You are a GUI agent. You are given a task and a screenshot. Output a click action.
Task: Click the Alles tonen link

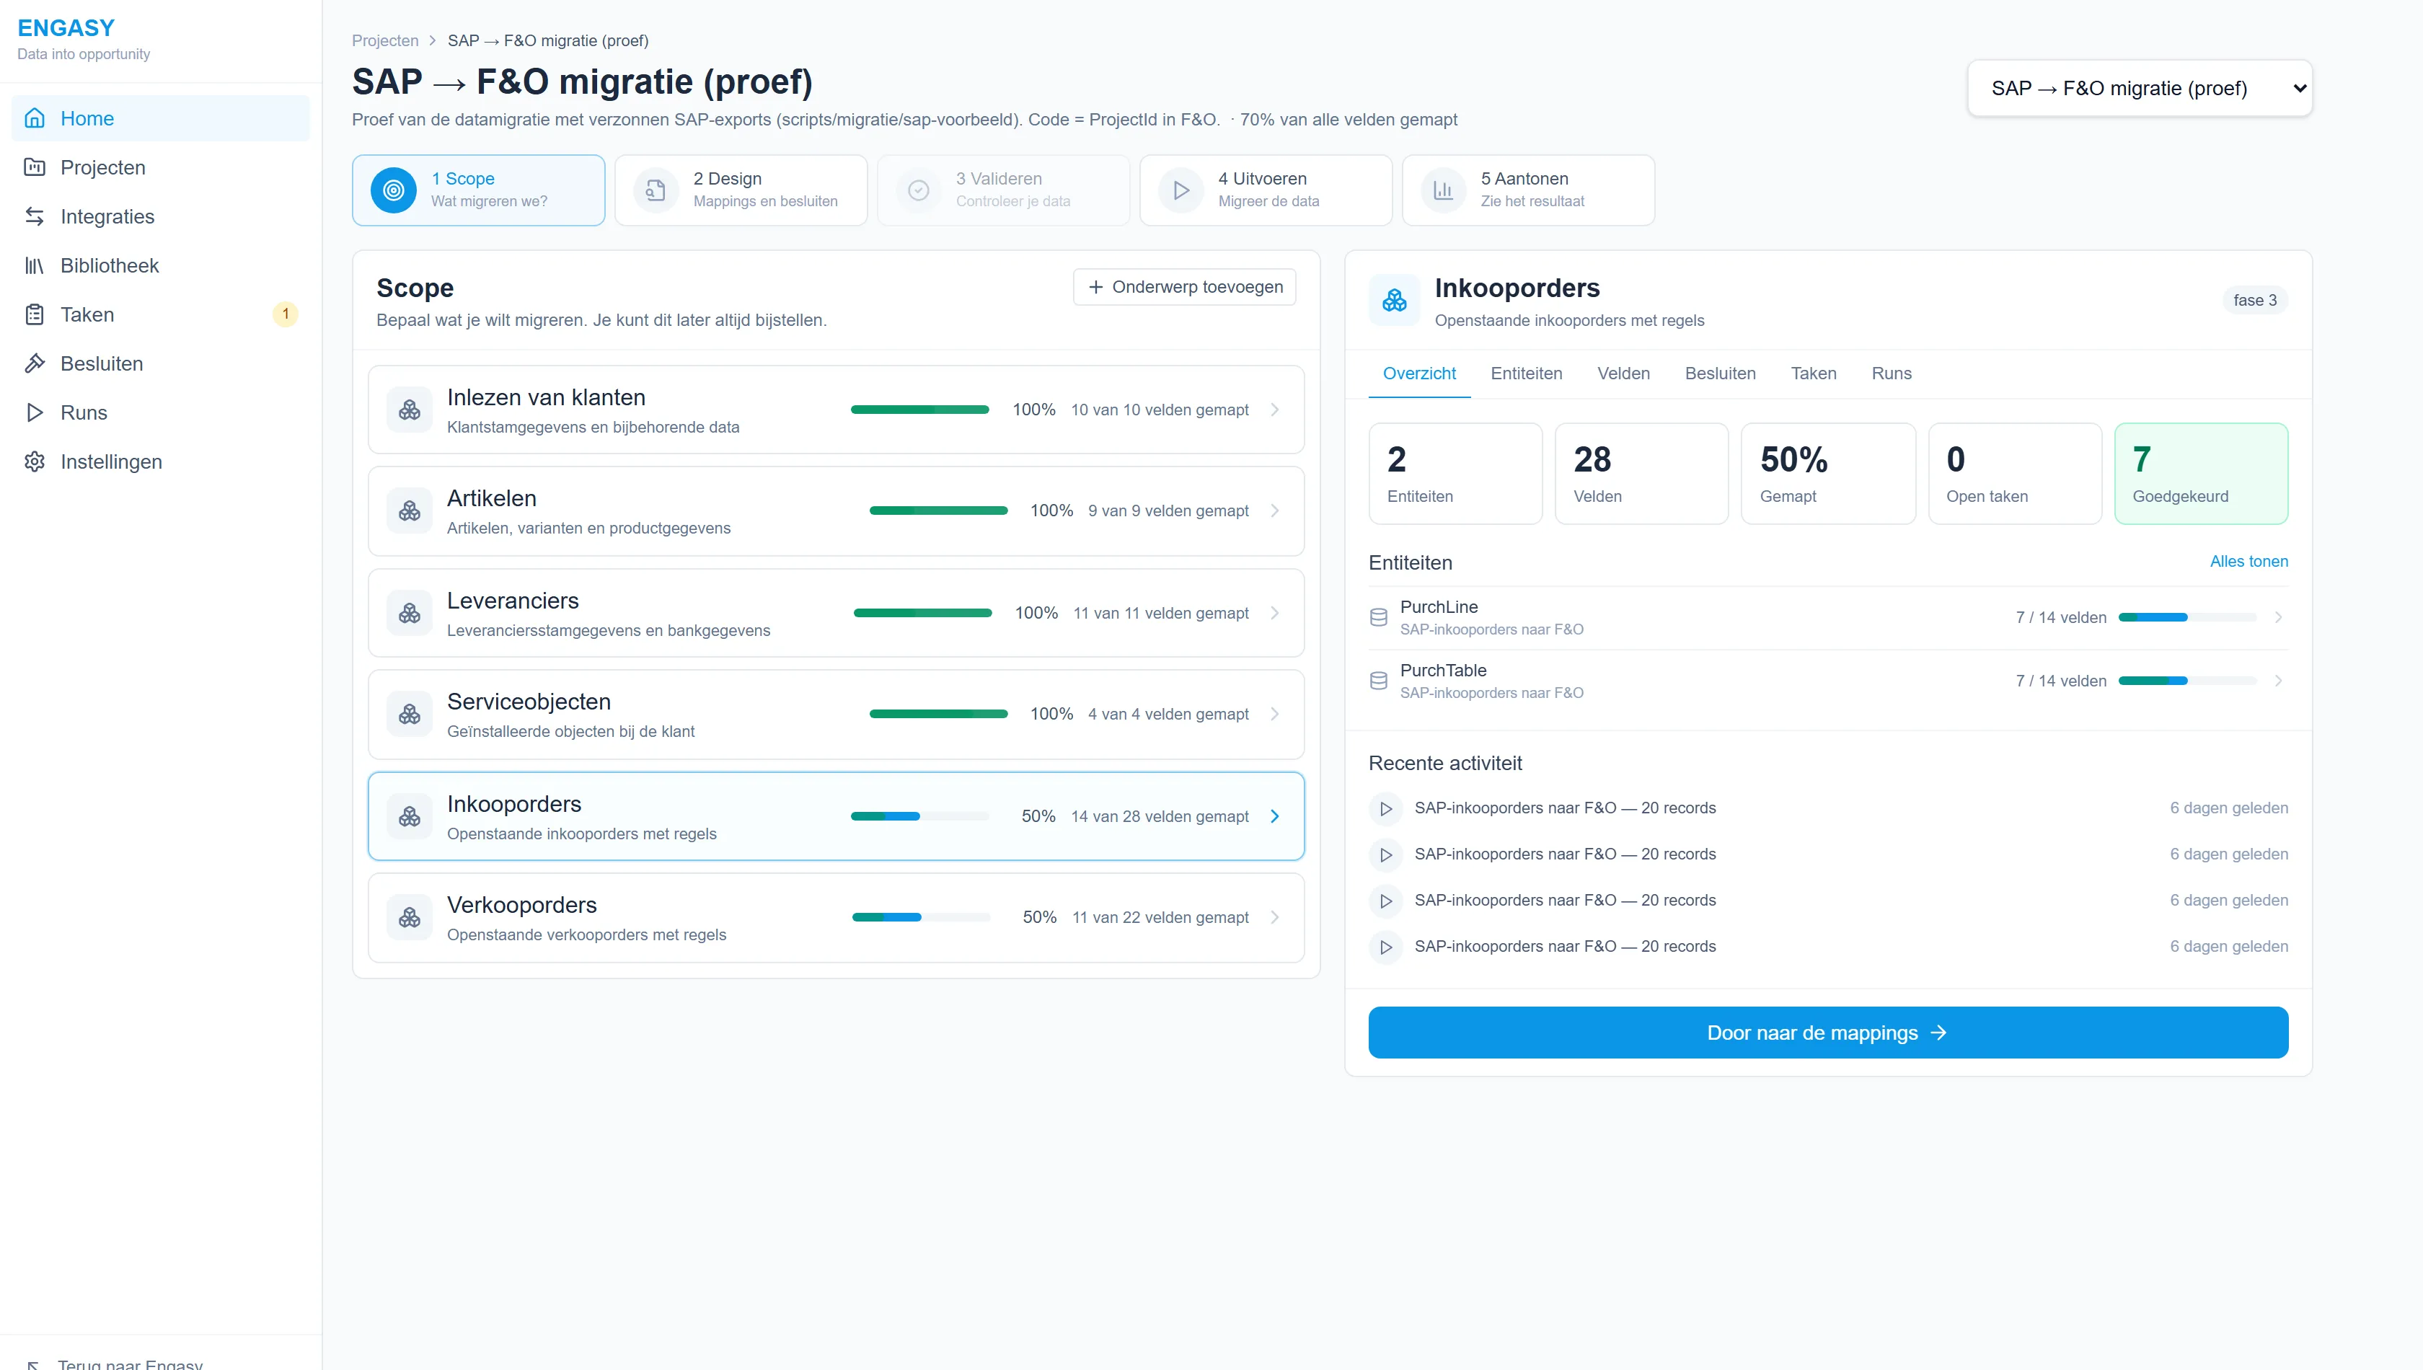[x=2249, y=561]
